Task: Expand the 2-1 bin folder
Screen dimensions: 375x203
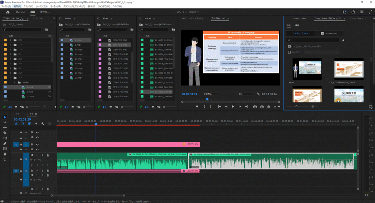Action: [10, 54]
